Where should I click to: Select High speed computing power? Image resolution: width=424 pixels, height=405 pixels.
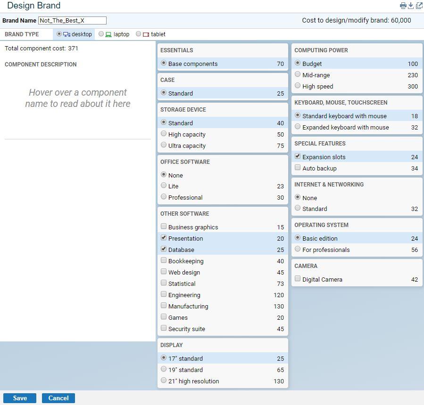point(298,86)
